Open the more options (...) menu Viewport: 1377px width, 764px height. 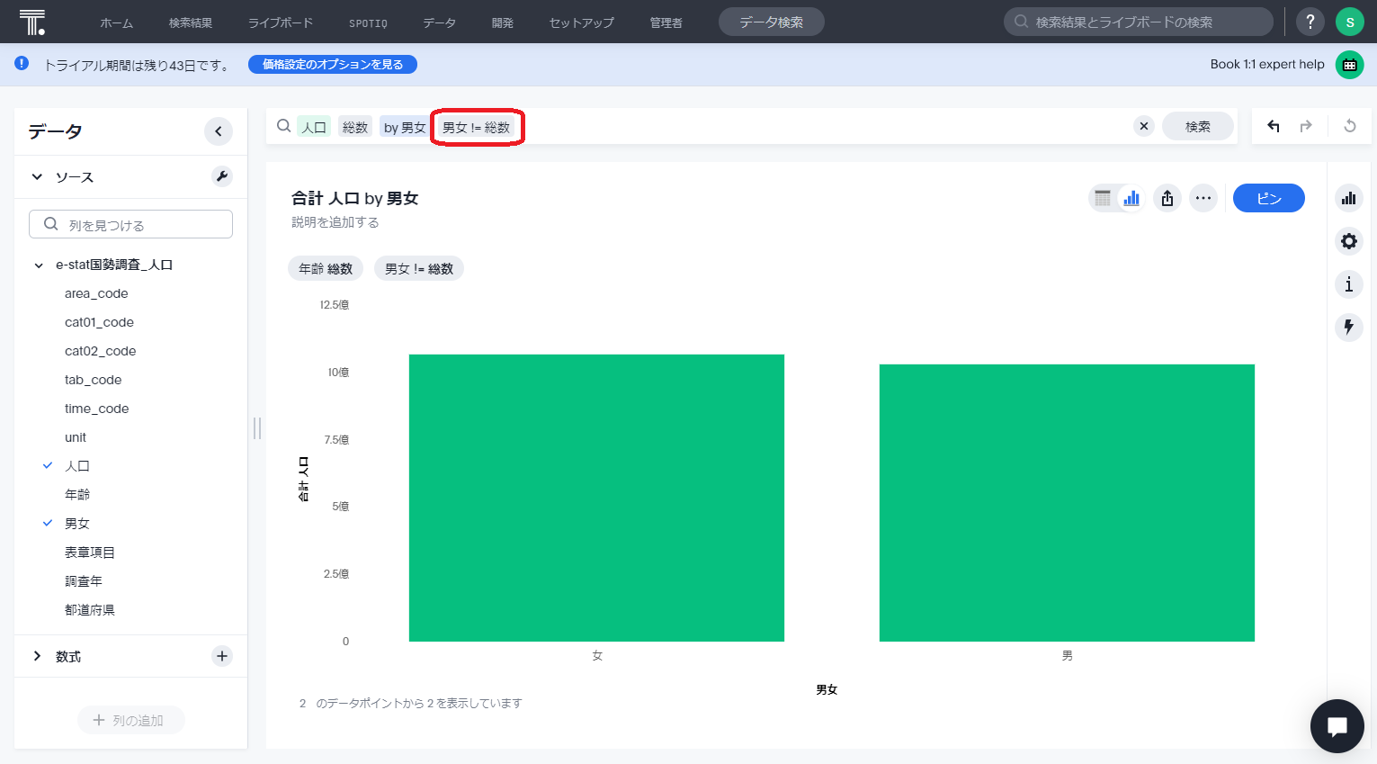coord(1203,198)
